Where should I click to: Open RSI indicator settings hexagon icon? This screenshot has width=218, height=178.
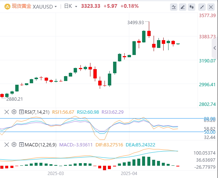[14, 112]
